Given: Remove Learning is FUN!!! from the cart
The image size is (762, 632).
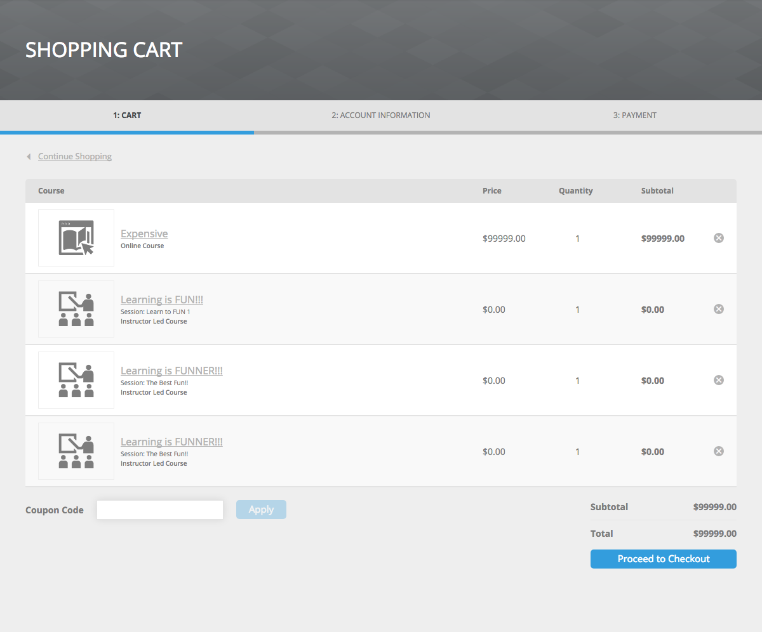Looking at the screenshot, I should [x=719, y=309].
